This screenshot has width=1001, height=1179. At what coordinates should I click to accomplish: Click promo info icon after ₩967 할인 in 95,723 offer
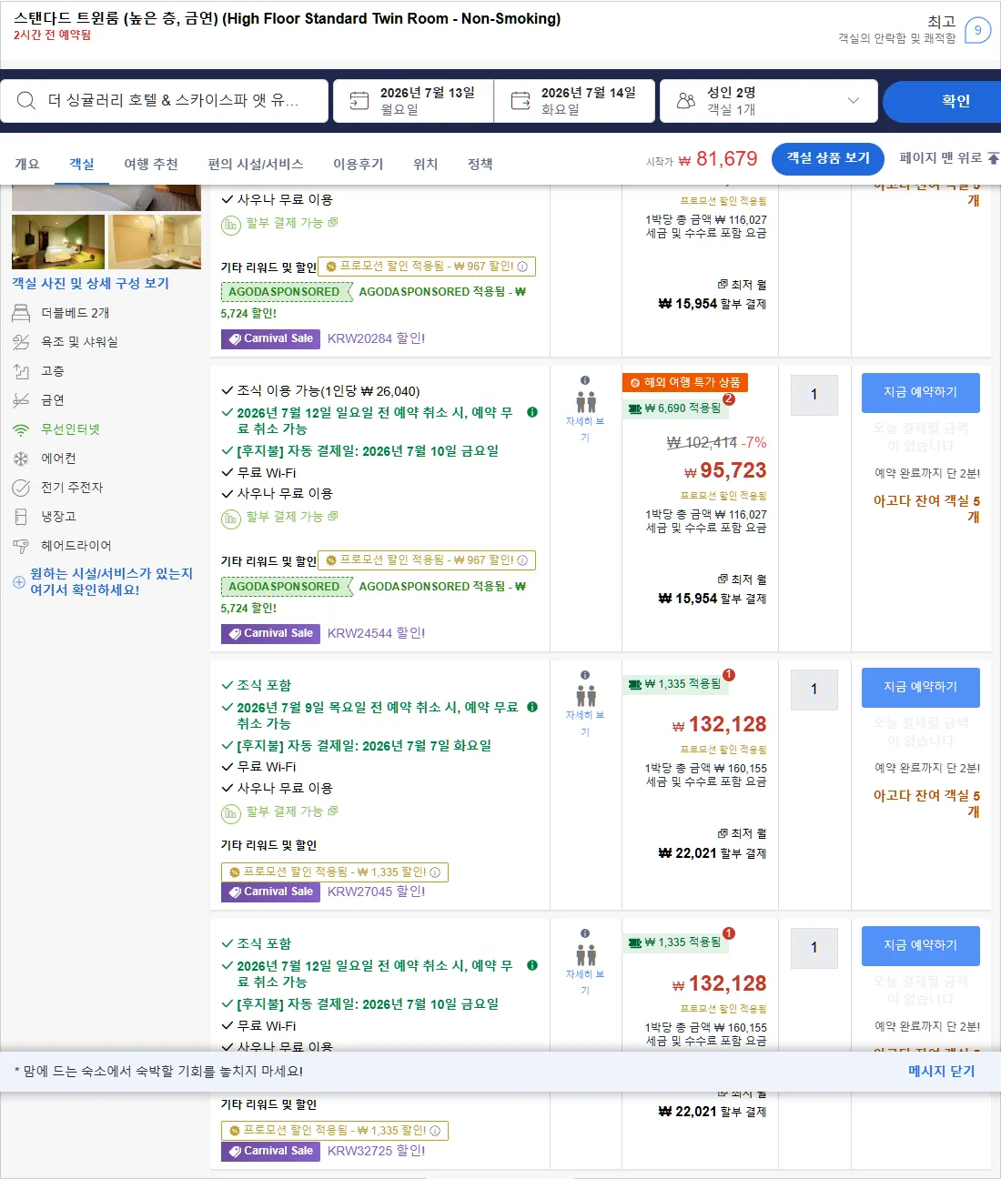[522, 560]
